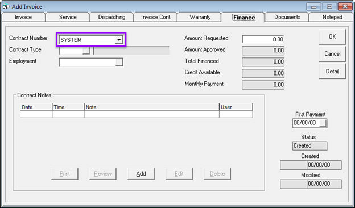Click the Total Financed field
Screen dimensions: 355x208
(x=263, y=62)
